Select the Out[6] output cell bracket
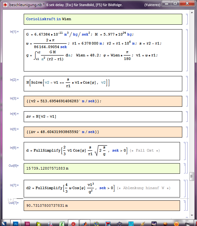This screenshot has height=226, width=197. (x=185, y=168)
